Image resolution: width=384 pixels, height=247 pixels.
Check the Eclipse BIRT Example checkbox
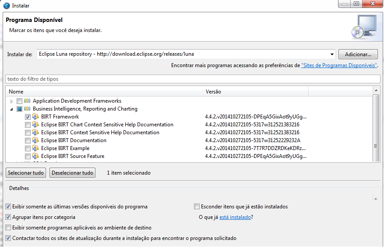(28, 148)
